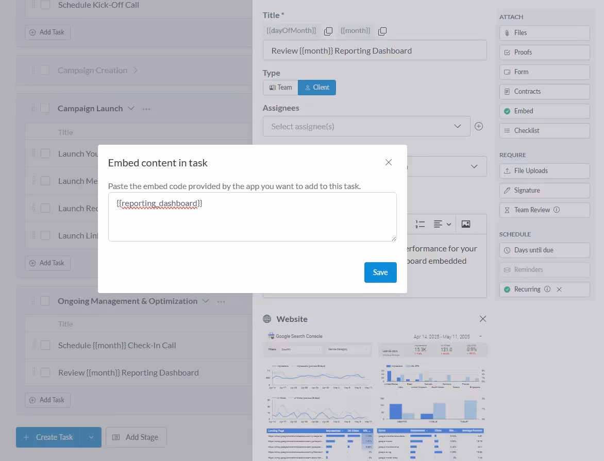Tick the Campaign Creation stage checkbox
This screenshot has height=461, width=604.
point(45,70)
